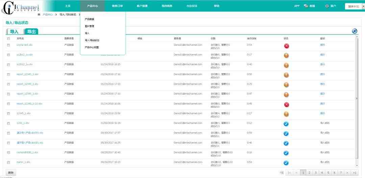Go to previous page using the < arrow
The height and width of the screenshot is (178, 365).
(296, 173)
